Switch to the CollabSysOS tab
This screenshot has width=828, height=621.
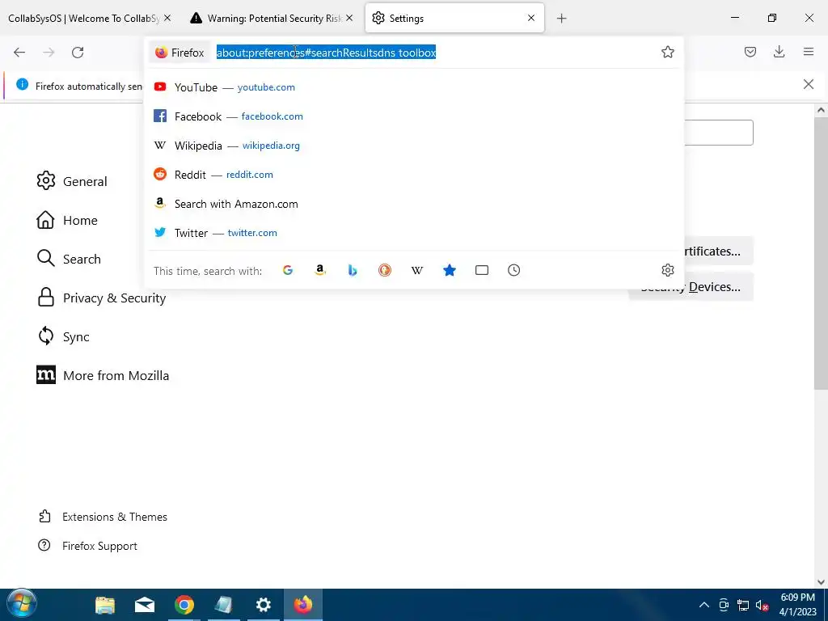click(84, 18)
